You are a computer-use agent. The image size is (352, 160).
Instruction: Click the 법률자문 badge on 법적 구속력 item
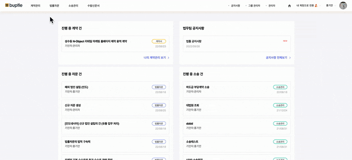[159, 142]
